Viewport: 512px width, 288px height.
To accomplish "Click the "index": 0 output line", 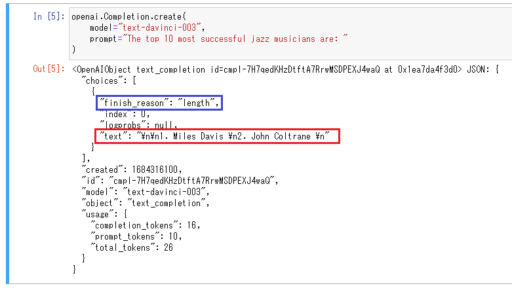I will click(125, 114).
